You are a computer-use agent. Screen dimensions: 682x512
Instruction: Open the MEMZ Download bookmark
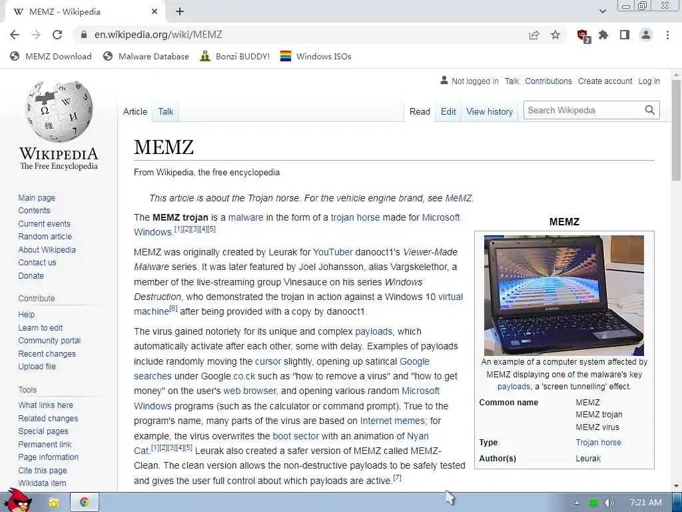51,56
